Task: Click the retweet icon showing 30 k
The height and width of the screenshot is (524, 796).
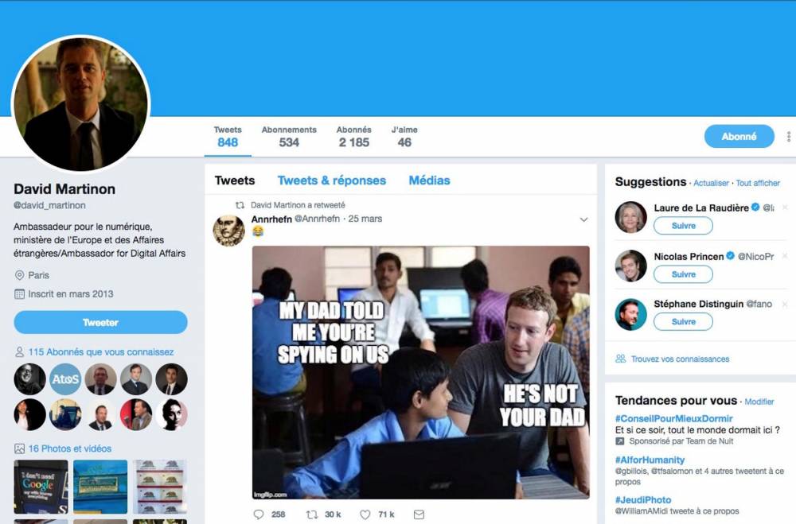Action: tap(312, 514)
